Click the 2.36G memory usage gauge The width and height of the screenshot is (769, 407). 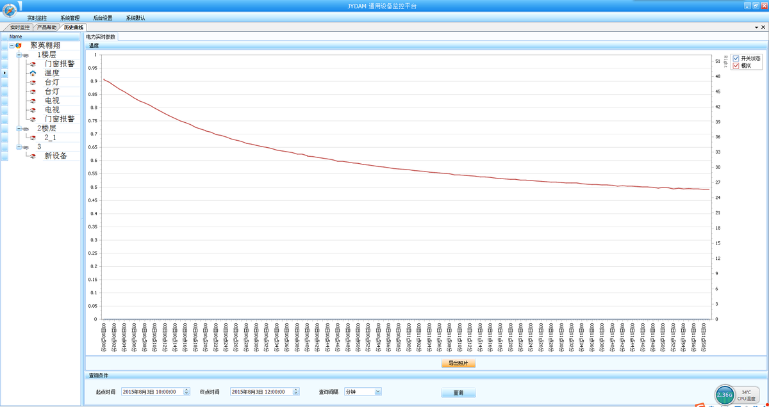tap(725, 395)
